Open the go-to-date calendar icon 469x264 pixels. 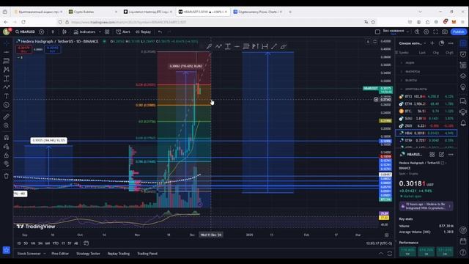[86, 243]
